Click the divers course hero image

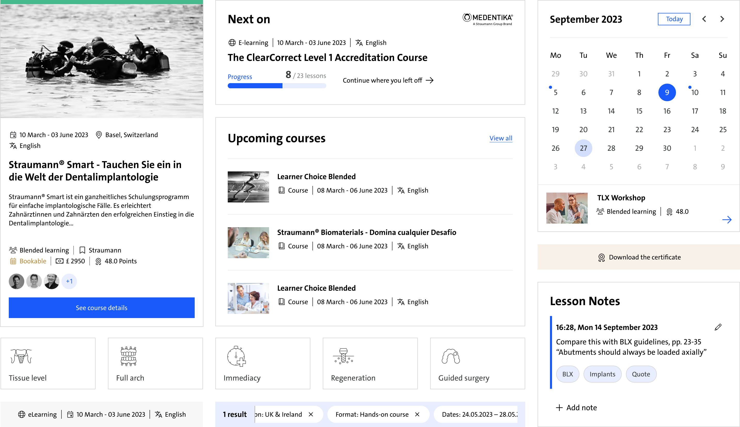pyautogui.click(x=101, y=61)
